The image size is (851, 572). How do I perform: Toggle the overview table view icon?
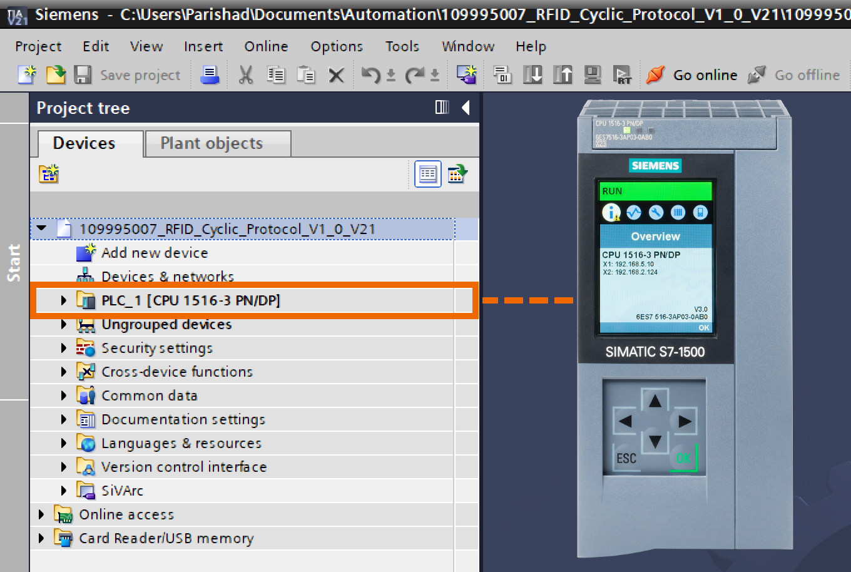[428, 174]
